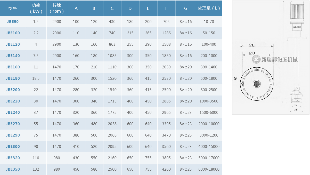
Task: Click the ∅D dimension label in diagram
Action: (x=252, y=53)
